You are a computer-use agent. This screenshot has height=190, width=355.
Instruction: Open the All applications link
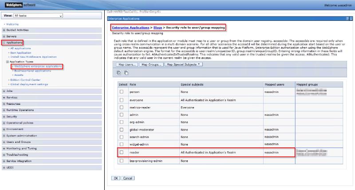point(20,48)
